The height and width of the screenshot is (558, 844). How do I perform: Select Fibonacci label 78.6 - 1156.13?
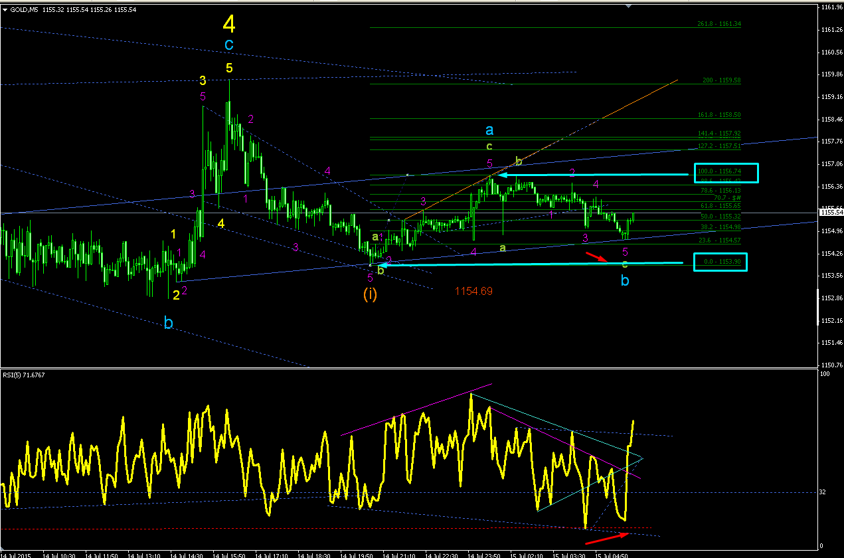click(720, 190)
